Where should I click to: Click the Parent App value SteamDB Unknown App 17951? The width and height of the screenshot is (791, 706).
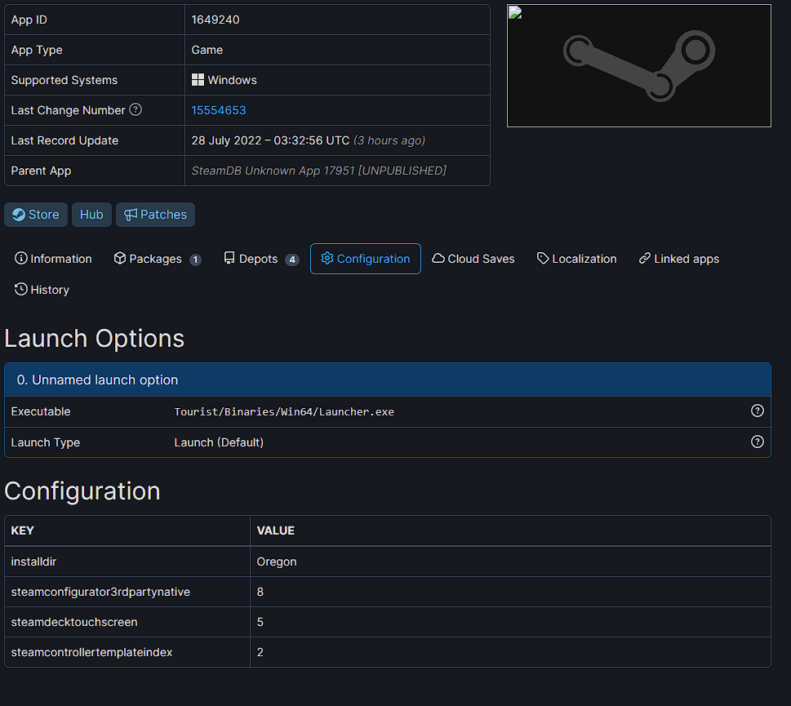(x=319, y=171)
